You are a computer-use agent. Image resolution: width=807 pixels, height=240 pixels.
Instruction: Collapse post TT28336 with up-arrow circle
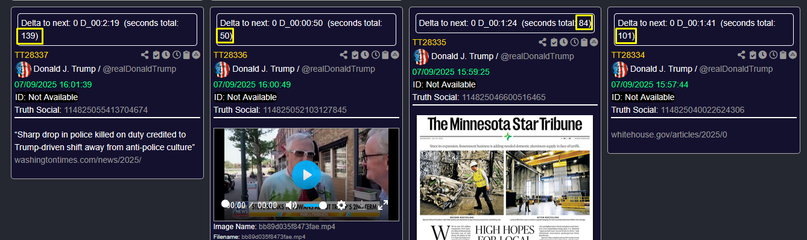pyautogui.click(x=396, y=55)
